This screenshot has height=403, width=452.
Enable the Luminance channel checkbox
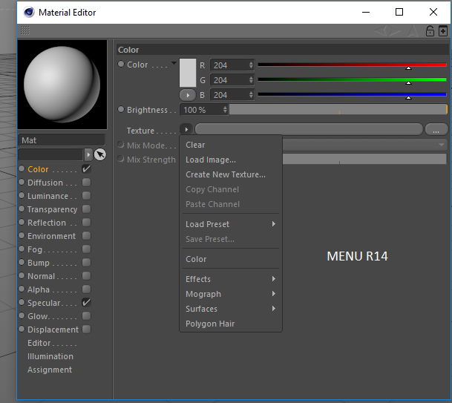tap(86, 195)
